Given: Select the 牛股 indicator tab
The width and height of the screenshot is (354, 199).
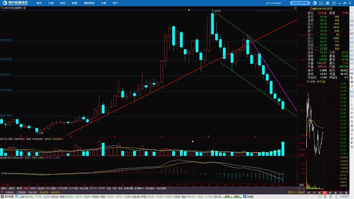Looking at the screenshot, I should (114, 188).
